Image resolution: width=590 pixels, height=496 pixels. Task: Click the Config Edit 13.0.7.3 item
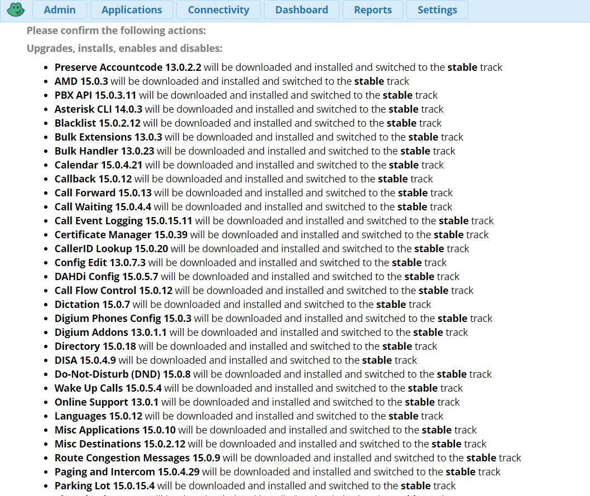tap(100, 263)
